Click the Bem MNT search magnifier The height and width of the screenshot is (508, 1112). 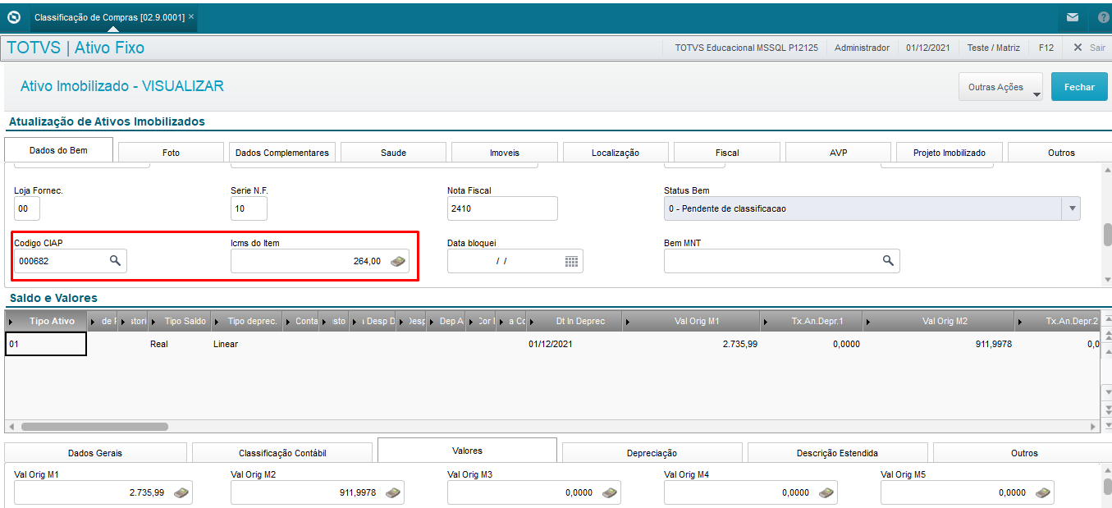pyautogui.click(x=888, y=261)
